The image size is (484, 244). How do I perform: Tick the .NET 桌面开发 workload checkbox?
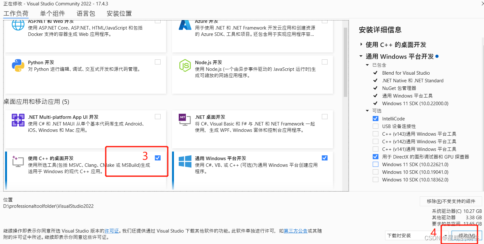tap(324, 117)
